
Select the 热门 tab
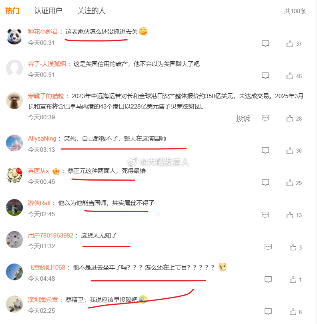[x=12, y=11]
